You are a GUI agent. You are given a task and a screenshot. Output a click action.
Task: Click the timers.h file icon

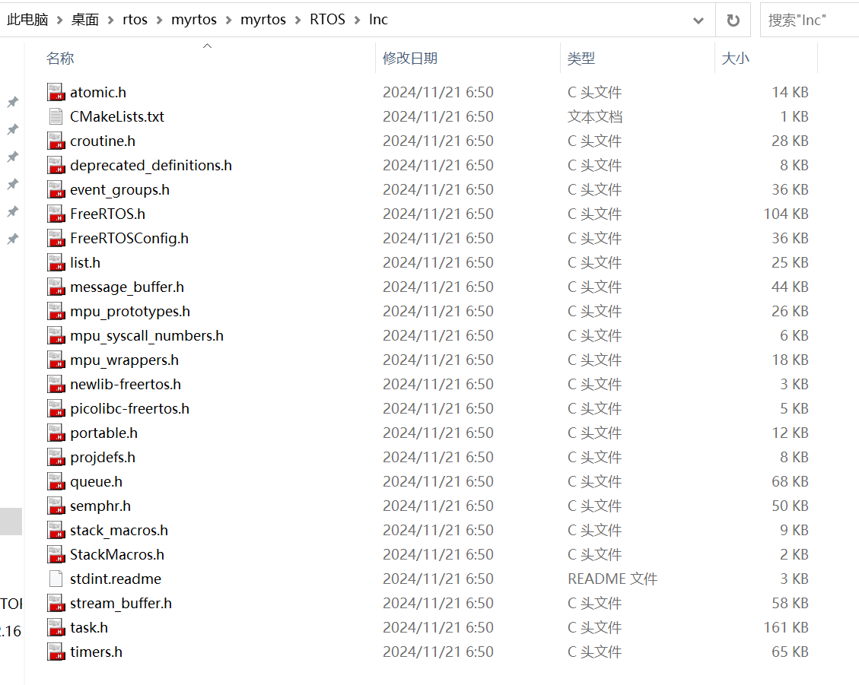(x=56, y=652)
